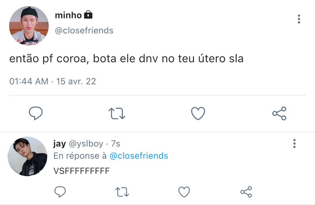Open minho's profile from the display name
315x205 pixels.
[x=68, y=15]
